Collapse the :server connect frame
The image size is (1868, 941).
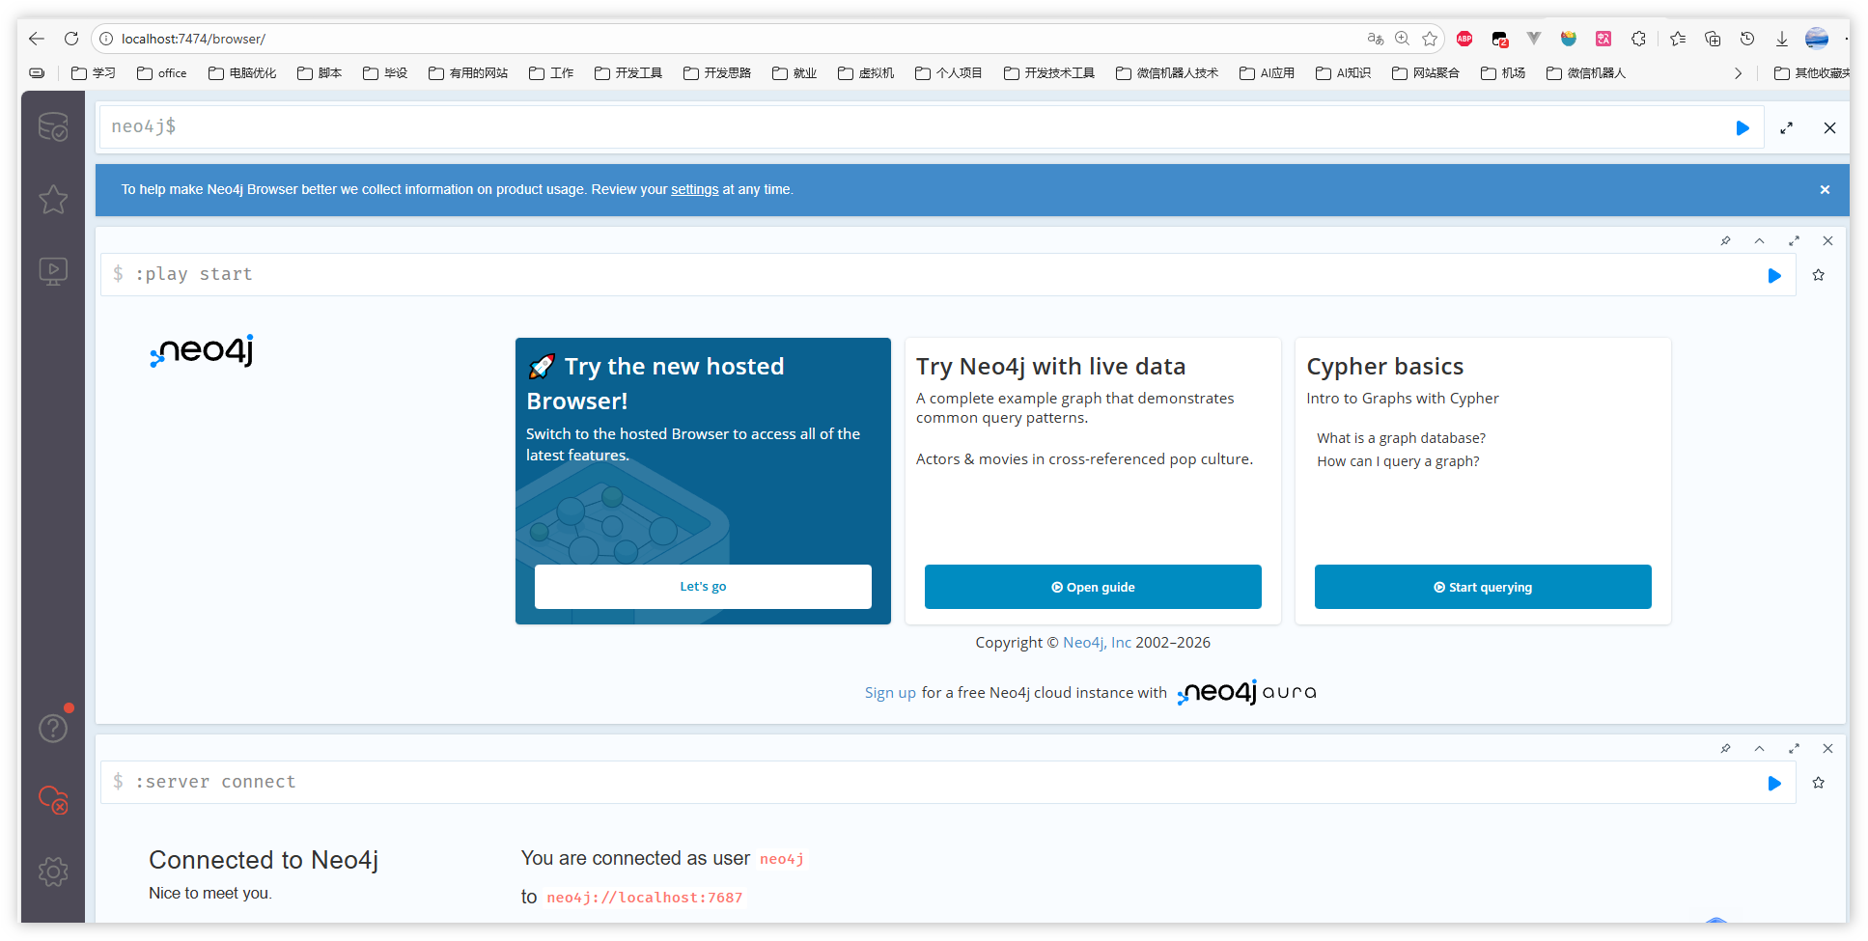pyautogui.click(x=1760, y=748)
